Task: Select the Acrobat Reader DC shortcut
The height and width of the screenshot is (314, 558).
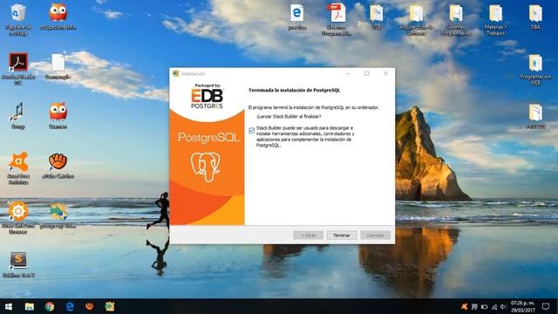Action: click(18, 69)
